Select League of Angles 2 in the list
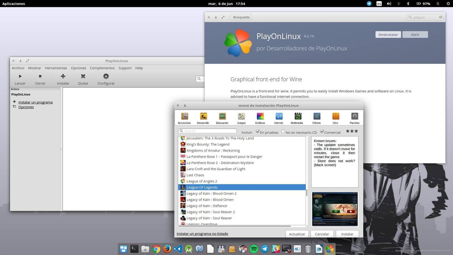 202,181
